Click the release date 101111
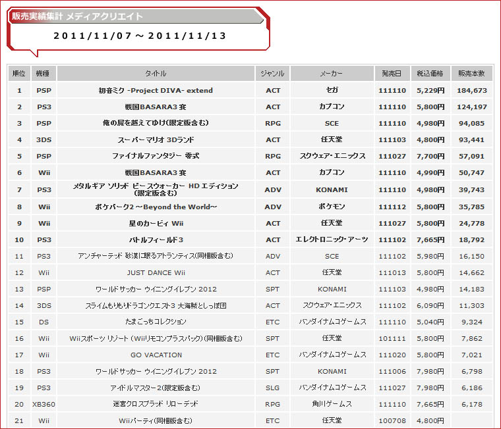Viewport: 501px width, 429px height. pyautogui.click(x=392, y=339)
